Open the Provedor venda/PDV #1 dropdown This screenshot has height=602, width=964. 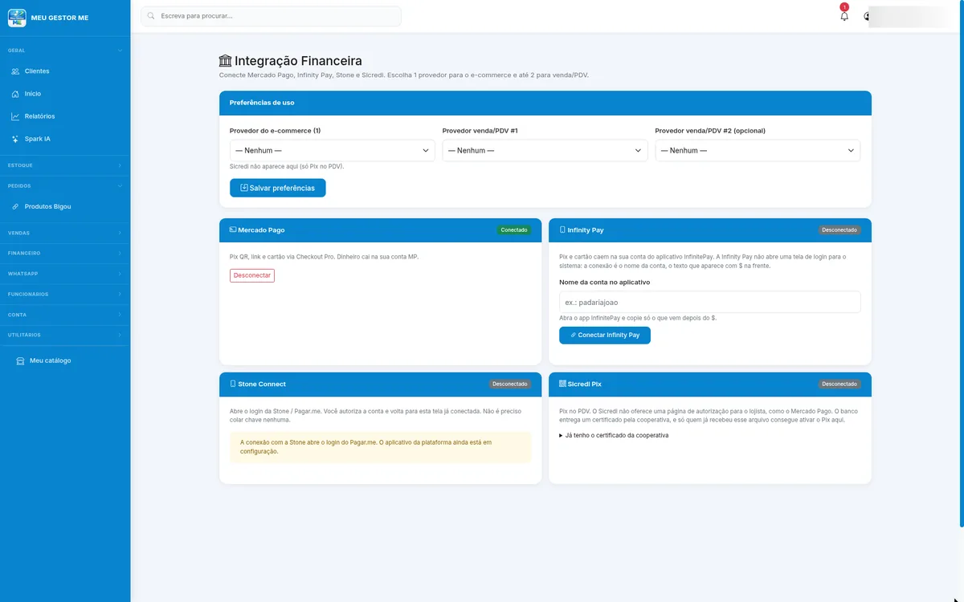coord(545,150)
